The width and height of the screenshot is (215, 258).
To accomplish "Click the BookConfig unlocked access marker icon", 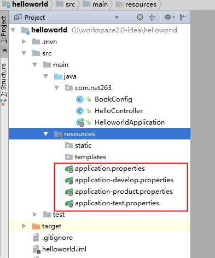I will pos(89,99).
